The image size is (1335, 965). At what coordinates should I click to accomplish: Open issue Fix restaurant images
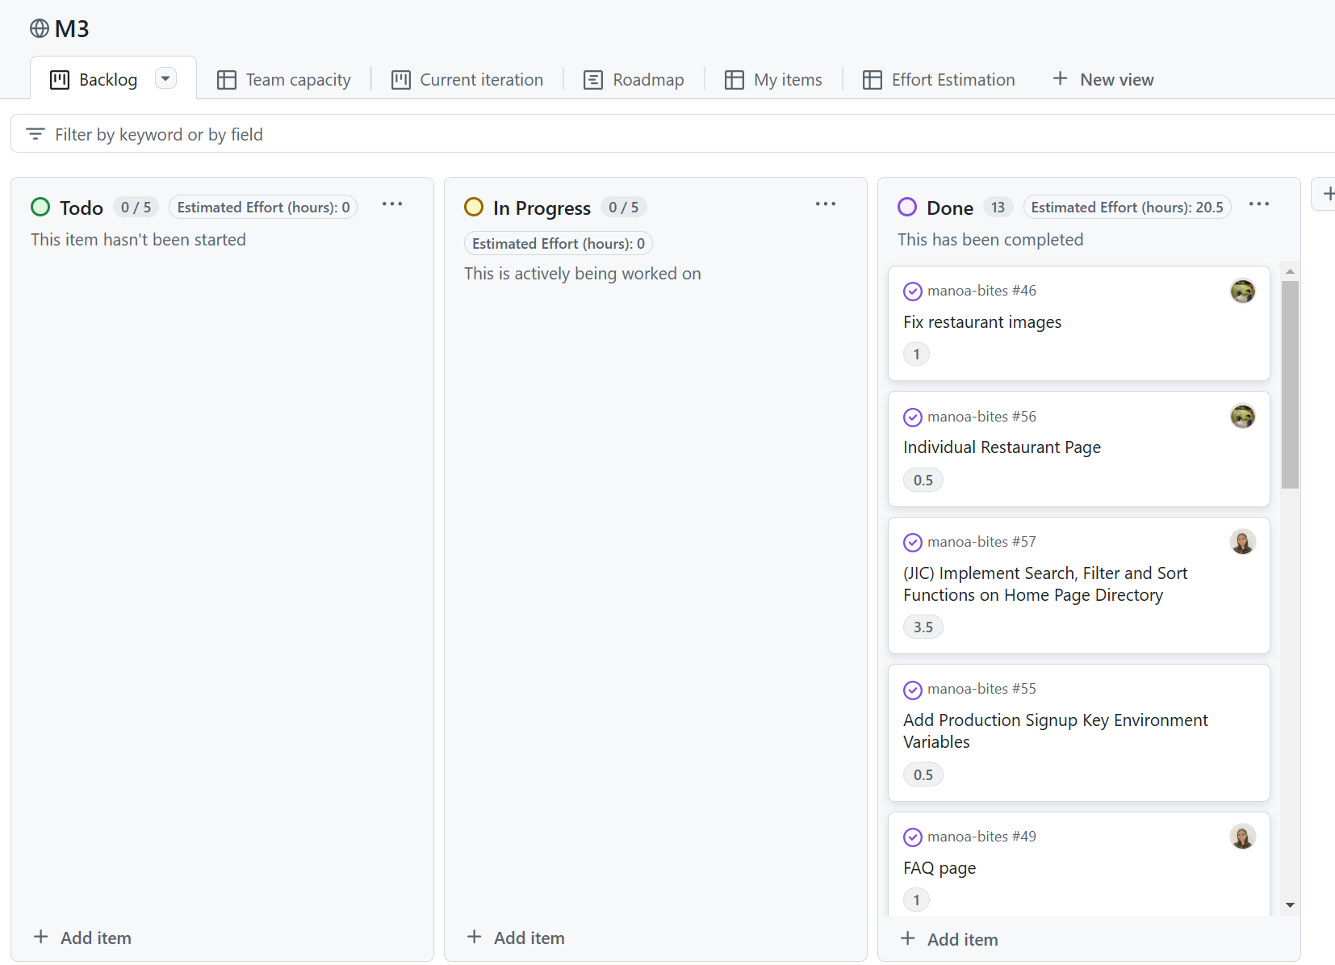tap(982, 322)
